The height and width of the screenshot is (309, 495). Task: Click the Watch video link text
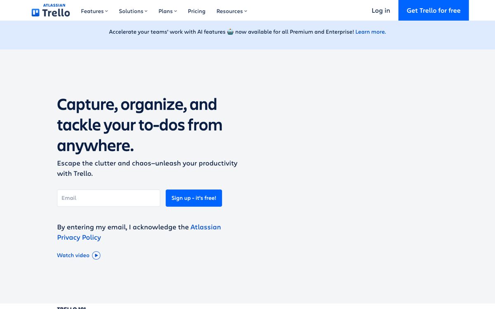click(73, 255)
